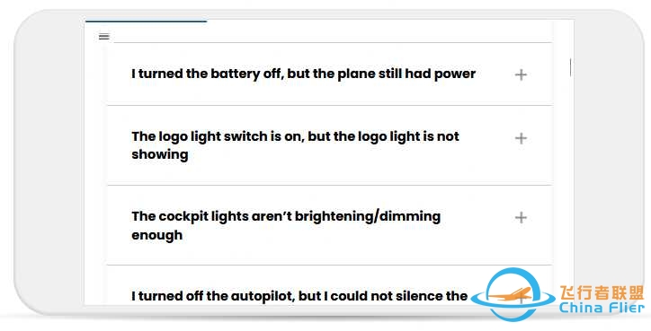Expand 'The cockpit lights aren't brightening/dimming' entry
The image size is (651, 331).
click(x=330, y=225)
